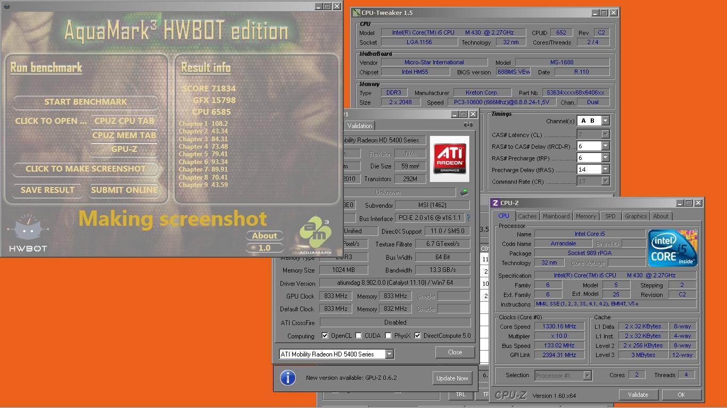Click the Chapter 1 108.2 result row

pos(203,124)
